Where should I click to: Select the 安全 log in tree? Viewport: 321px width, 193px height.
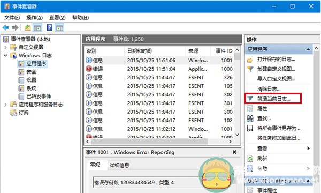click(x=31, y=72)
